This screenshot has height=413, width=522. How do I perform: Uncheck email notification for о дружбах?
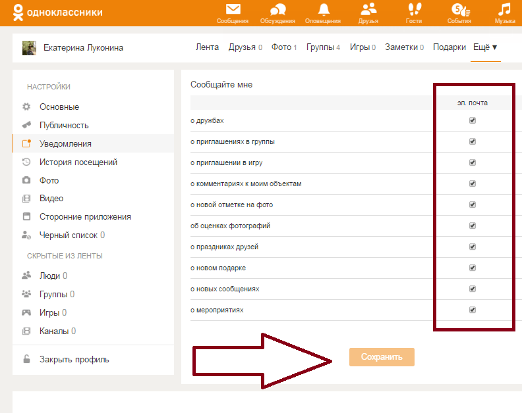click(x=473, y=120)
